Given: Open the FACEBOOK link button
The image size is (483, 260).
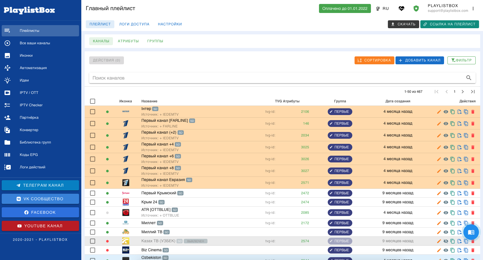Looking at the screenshot, I should tap(40, 212).
